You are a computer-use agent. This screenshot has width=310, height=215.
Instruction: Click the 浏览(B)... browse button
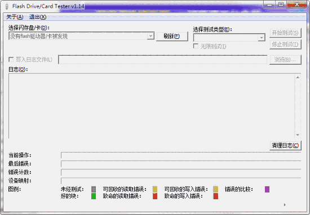(x=285, y=60)
